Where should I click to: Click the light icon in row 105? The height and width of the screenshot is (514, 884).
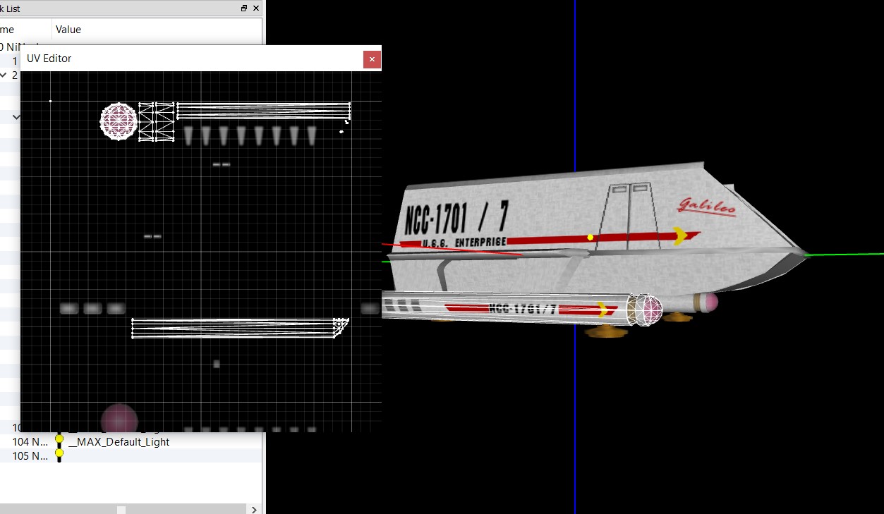pos(59,455)
